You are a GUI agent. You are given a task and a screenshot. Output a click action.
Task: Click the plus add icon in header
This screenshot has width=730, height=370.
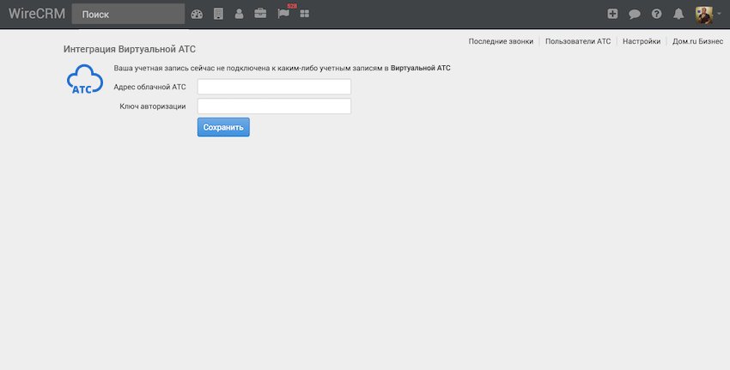pyautogui.click(x=612, y=14)
